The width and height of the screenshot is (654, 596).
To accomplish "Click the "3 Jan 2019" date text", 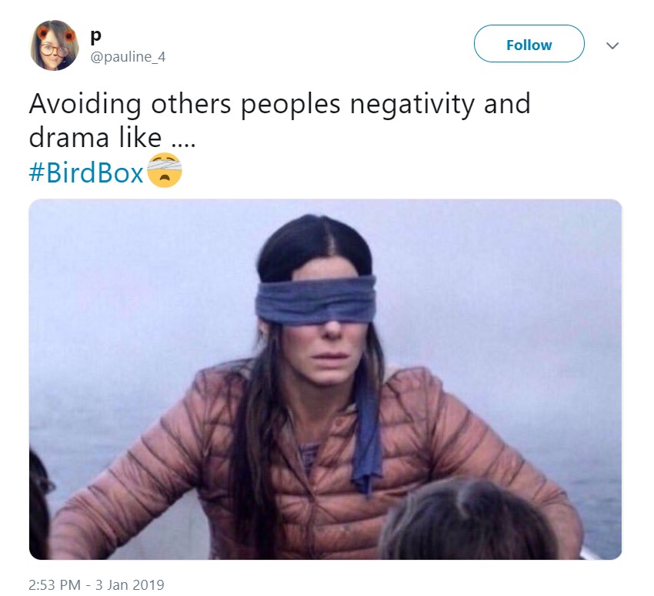I will [130, 584].
